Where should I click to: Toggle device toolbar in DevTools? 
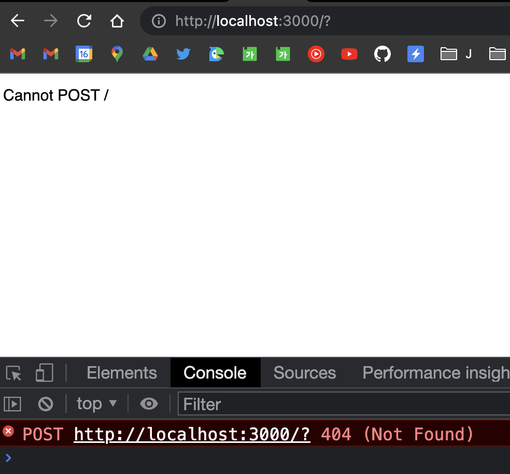45,373
